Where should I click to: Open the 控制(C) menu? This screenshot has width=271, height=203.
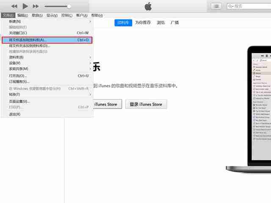point(67,15)
